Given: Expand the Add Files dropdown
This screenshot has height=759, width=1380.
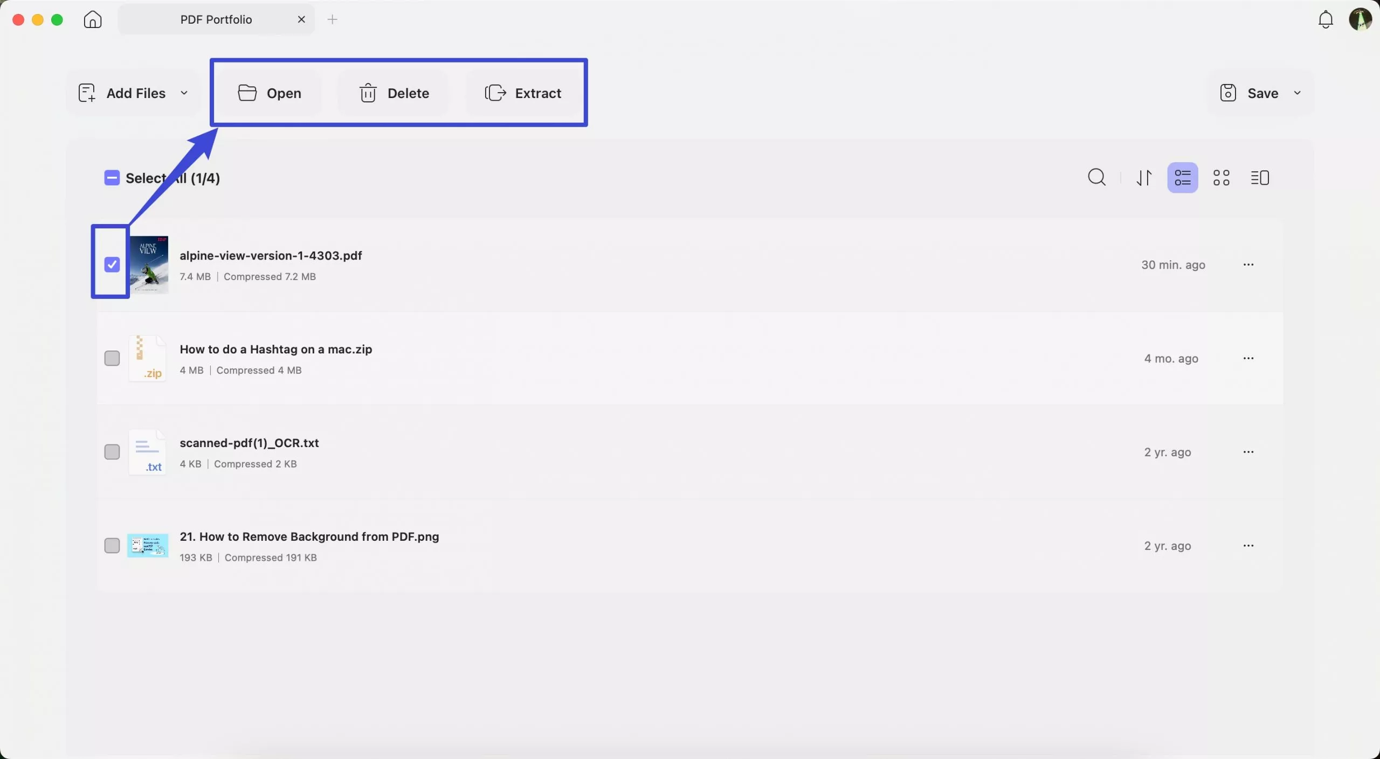Looking at the screenshot, I should [x=184, y=93].
